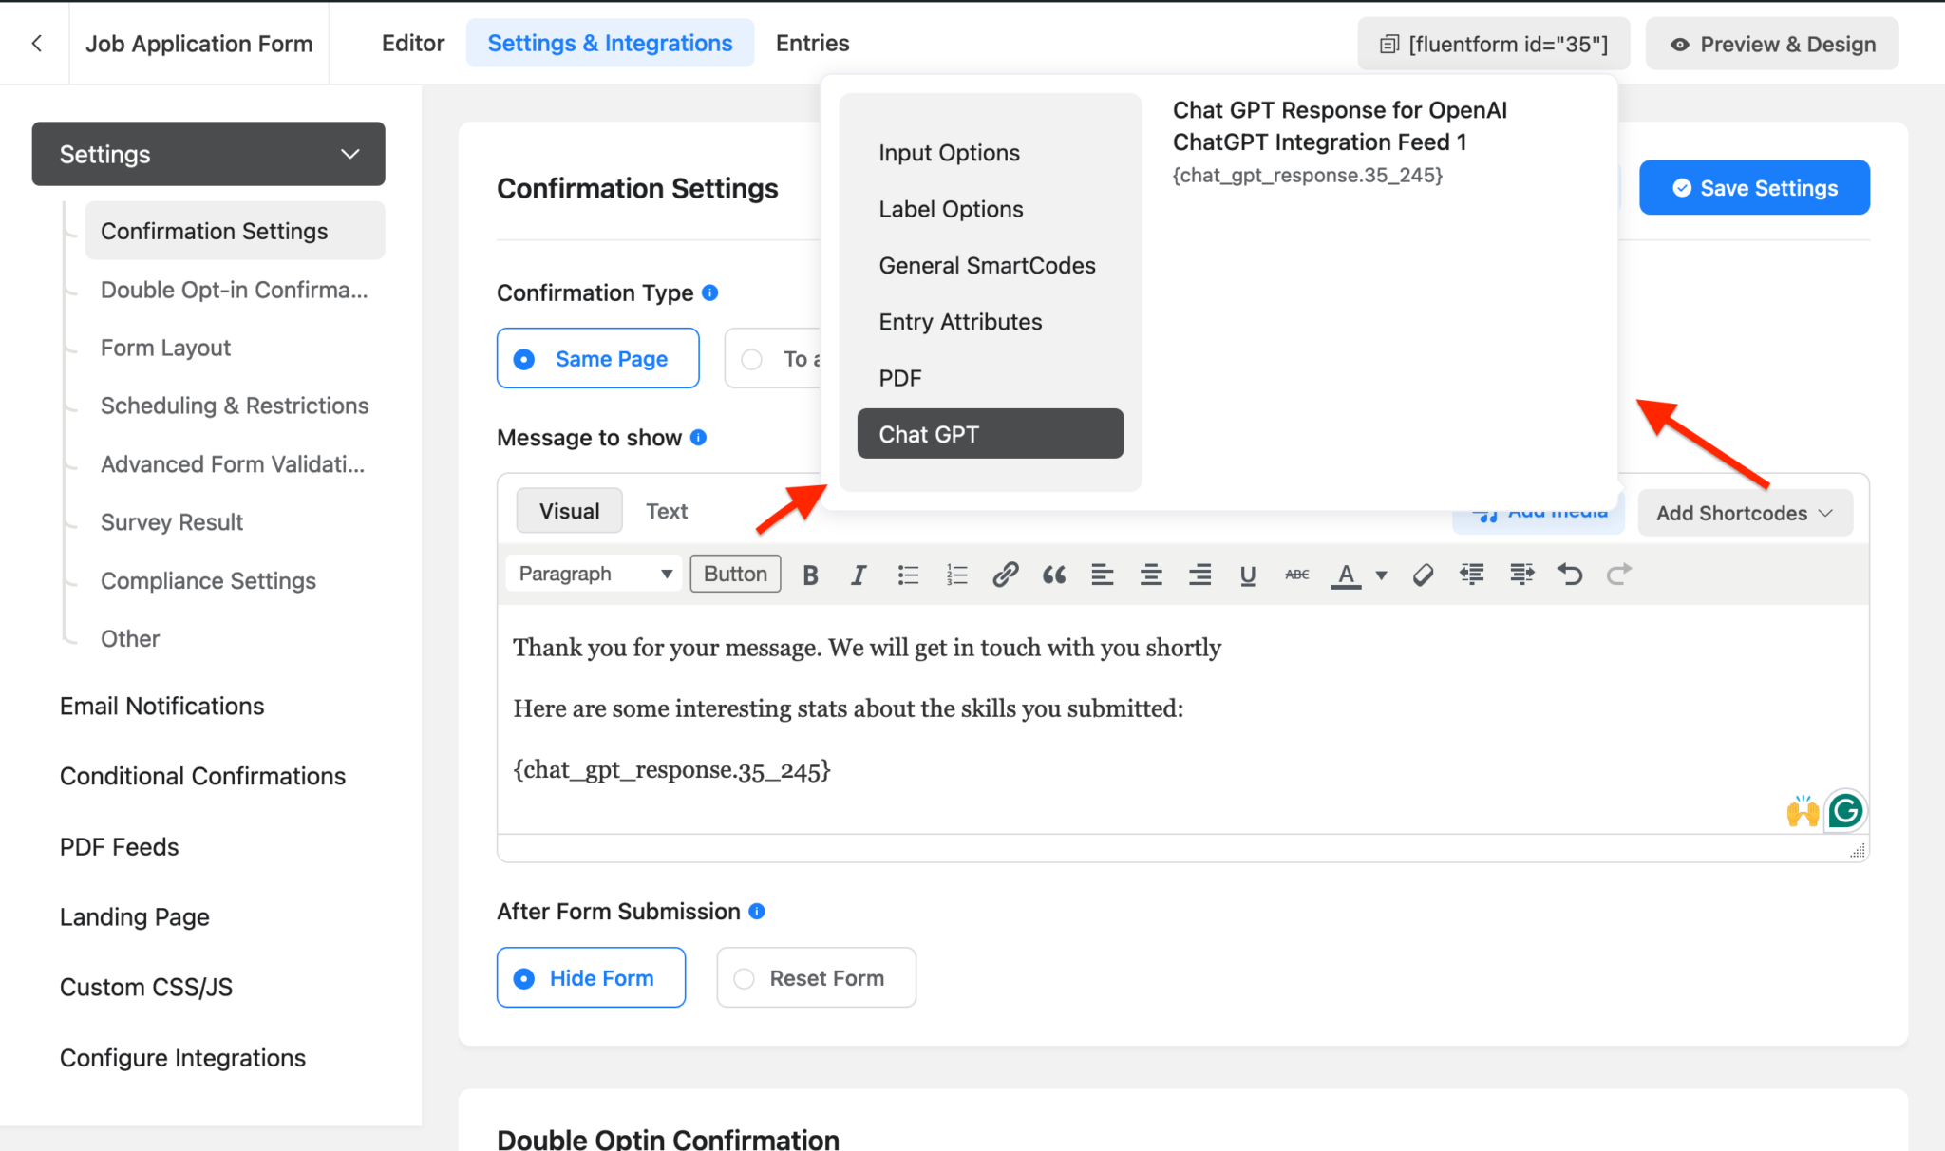The height and width of the screenshot is (1151, 1945).
Task: Apply strikethrough to selected text
Action: (x=1295, y=574)
